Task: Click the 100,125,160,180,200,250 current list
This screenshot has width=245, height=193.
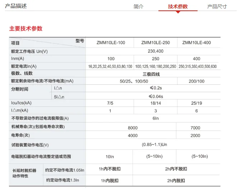Action: [156, 67]
